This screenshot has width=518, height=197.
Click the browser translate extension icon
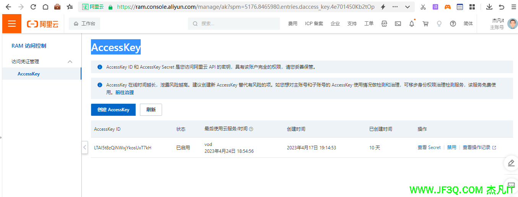[x=435, y=7]
